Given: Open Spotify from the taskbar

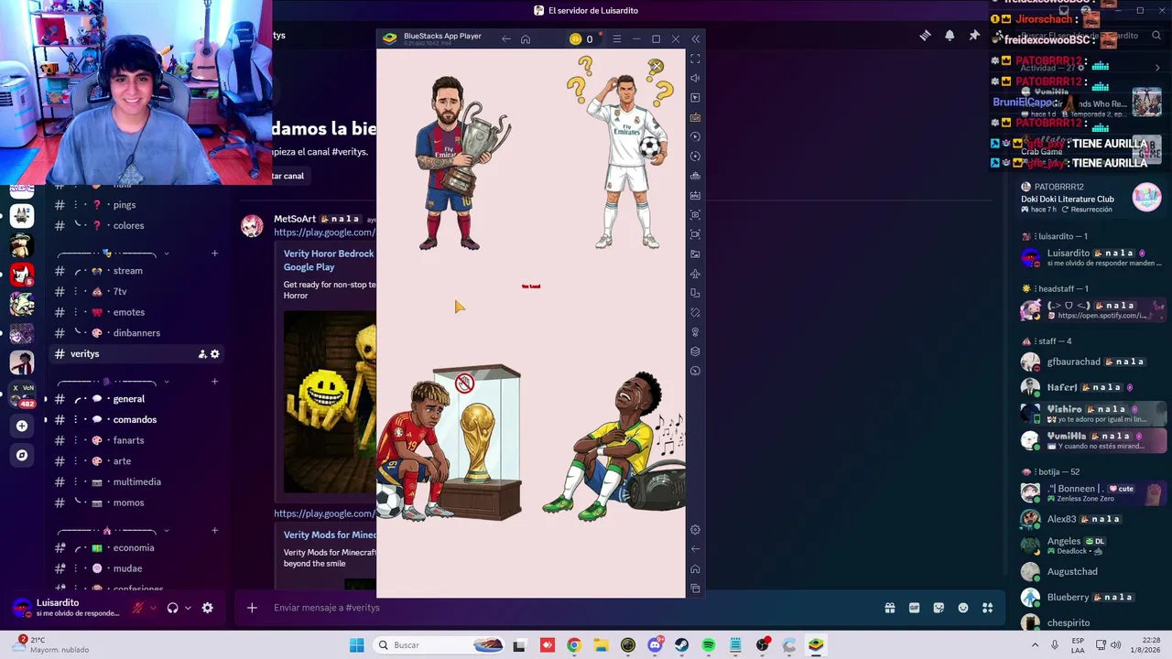Looking at the screenshot, I should [x=709, y=645].
